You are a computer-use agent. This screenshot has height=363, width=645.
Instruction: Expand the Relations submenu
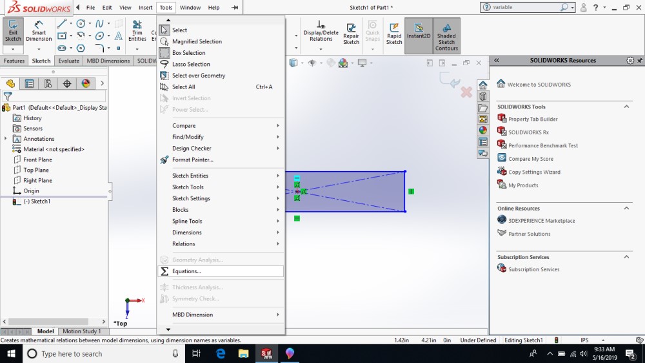(221, 244)
